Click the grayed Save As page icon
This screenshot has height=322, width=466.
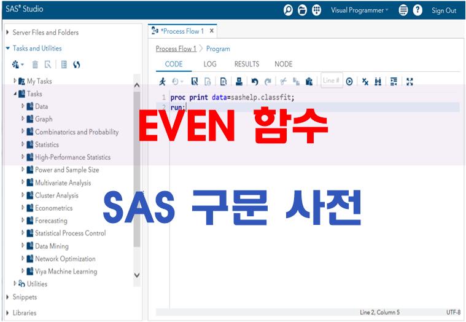pyautogui.click(x=208, y=81)
